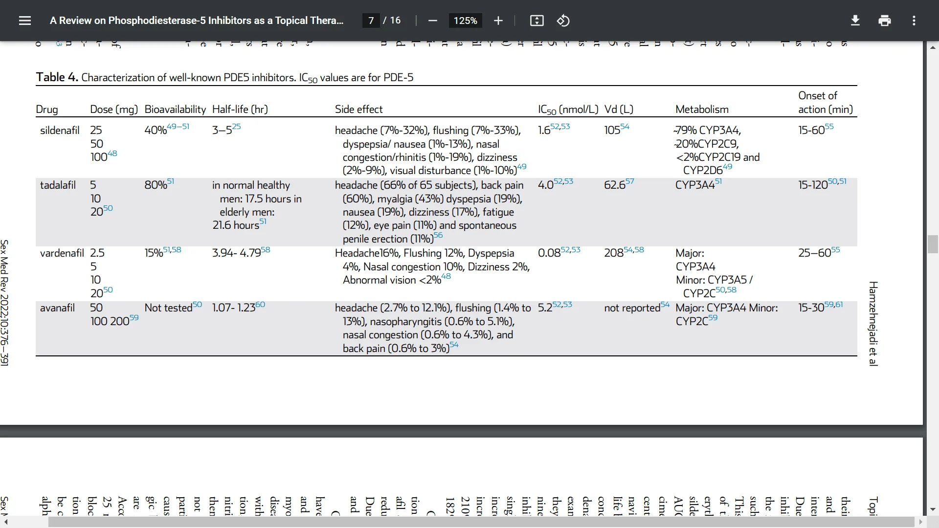The height and width of the screenshot is (528, 939).
Task: Click the 'Sex Med Rev 2022;10:376–391' footer
Action: pos(4,303)
